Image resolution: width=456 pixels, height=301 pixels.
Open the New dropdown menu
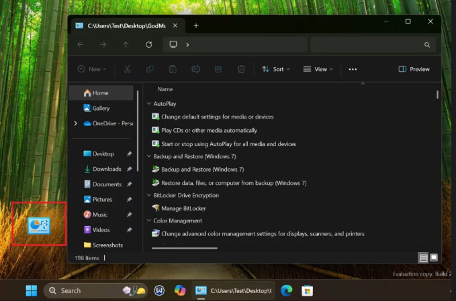pyautogui.click(x=92, y=69)
